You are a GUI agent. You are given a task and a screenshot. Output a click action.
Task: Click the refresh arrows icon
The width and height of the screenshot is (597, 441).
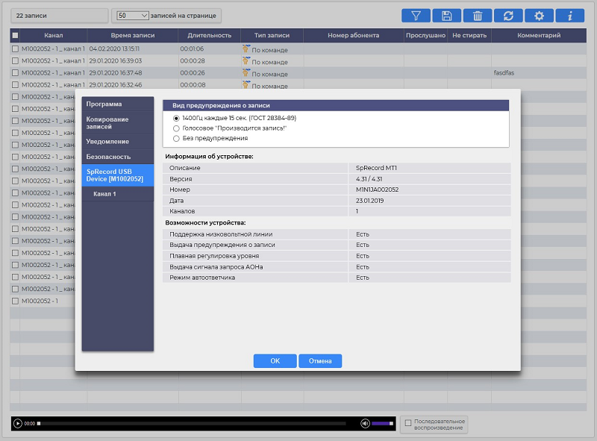[x=508, y=16]
